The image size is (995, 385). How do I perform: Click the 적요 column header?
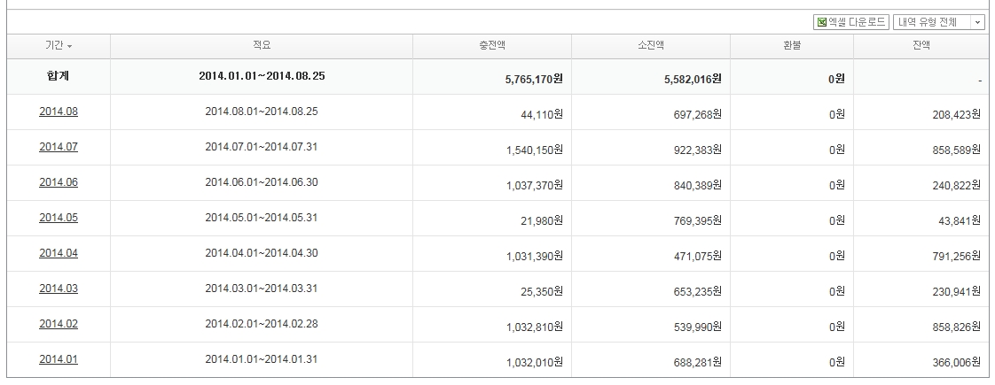pos(262,45)
